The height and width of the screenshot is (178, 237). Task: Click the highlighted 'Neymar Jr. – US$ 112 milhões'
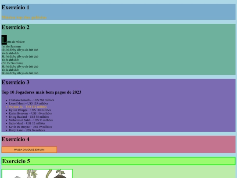(x=28, y=107)
